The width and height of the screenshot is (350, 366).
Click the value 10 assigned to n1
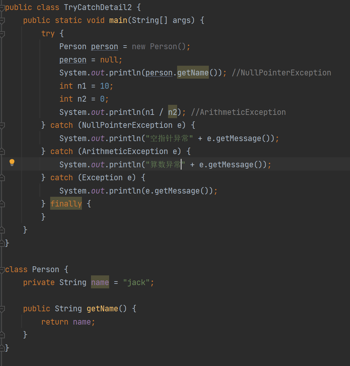105,86
